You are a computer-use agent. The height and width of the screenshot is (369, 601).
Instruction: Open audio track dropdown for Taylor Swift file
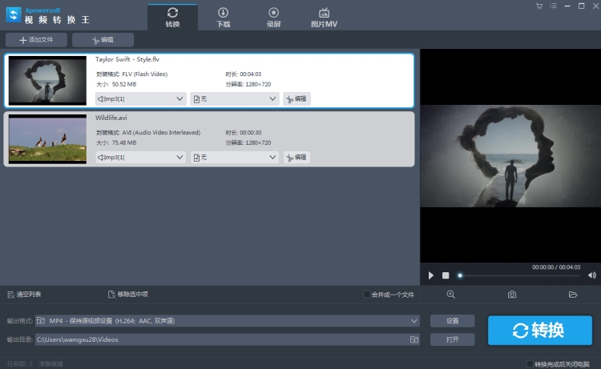(x=141, y=98)
